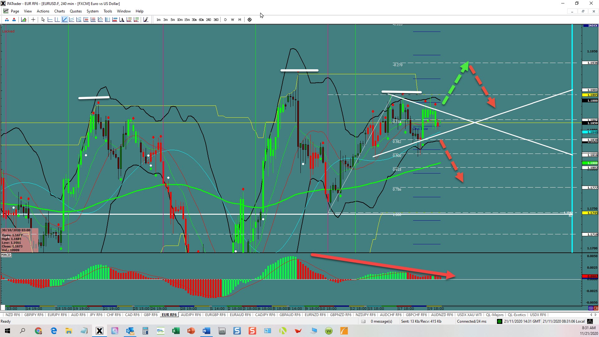The width and height of the screenshot is (599, 337).
Task: Click the green connection status indicator
Action: pos(499,321)
